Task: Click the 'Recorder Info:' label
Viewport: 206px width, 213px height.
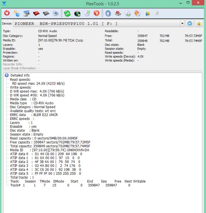Action: click(x=13, y=64)
